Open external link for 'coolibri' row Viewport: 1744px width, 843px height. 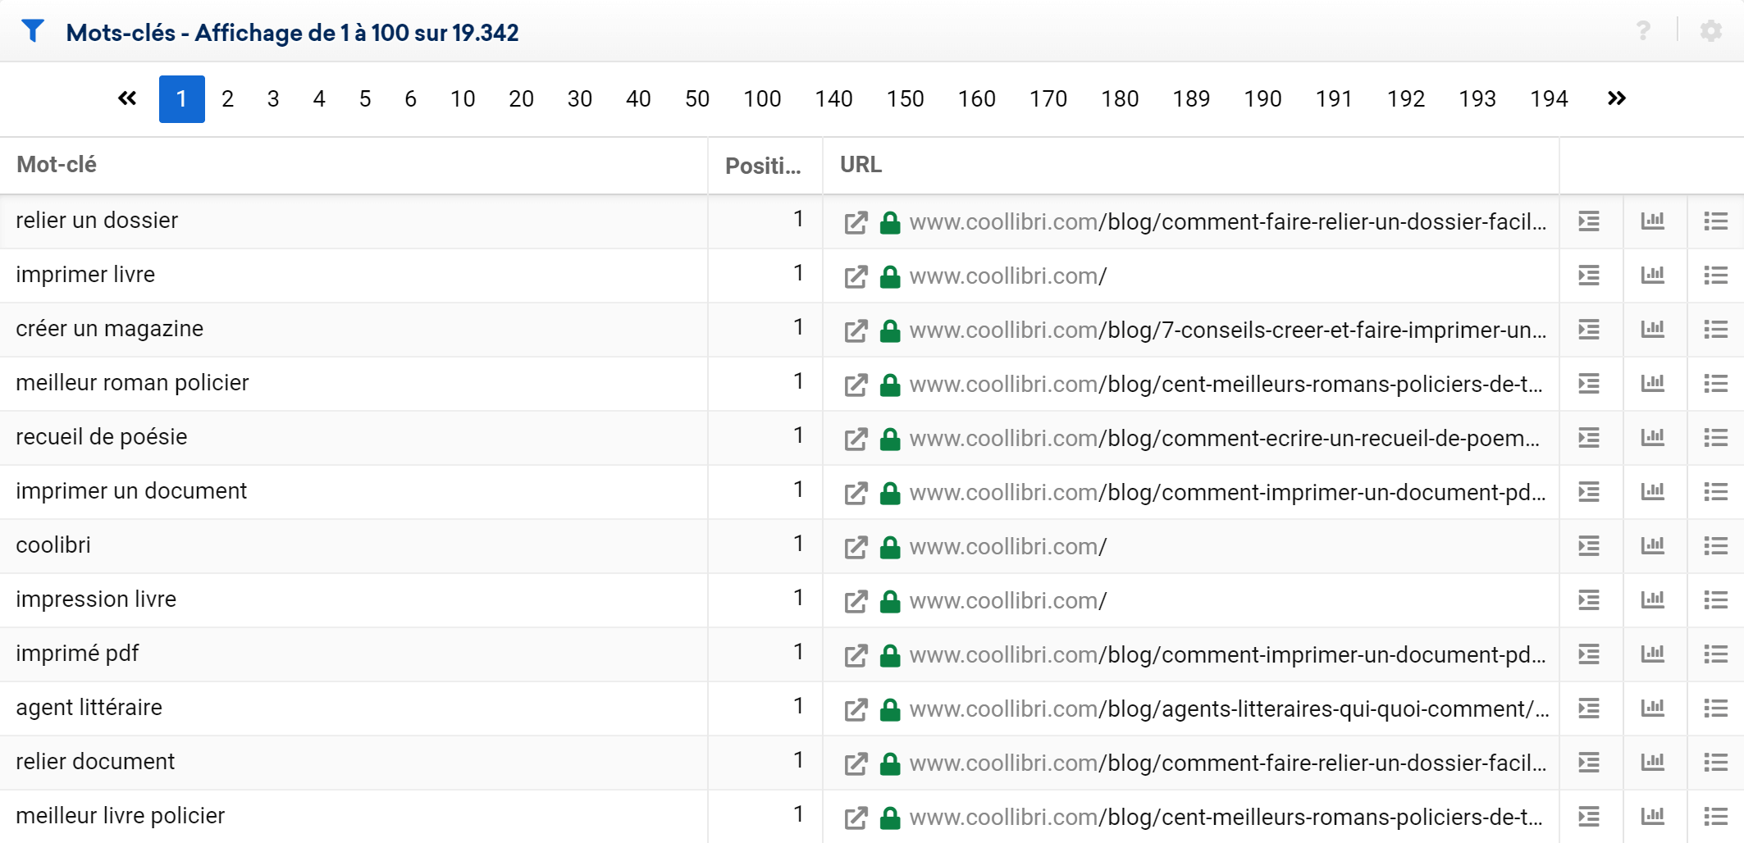click(x=856, y=547)
